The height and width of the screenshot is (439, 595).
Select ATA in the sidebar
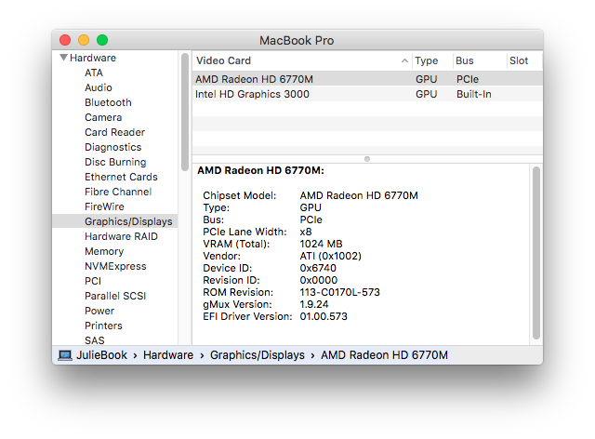pos(94,73)
